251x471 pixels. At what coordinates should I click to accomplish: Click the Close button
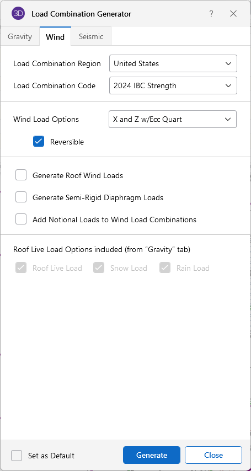pos(213,455)
